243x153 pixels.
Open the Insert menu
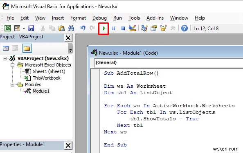58,18
